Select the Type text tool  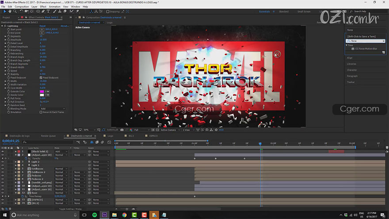pyautogui.click(x=48, y=12)
